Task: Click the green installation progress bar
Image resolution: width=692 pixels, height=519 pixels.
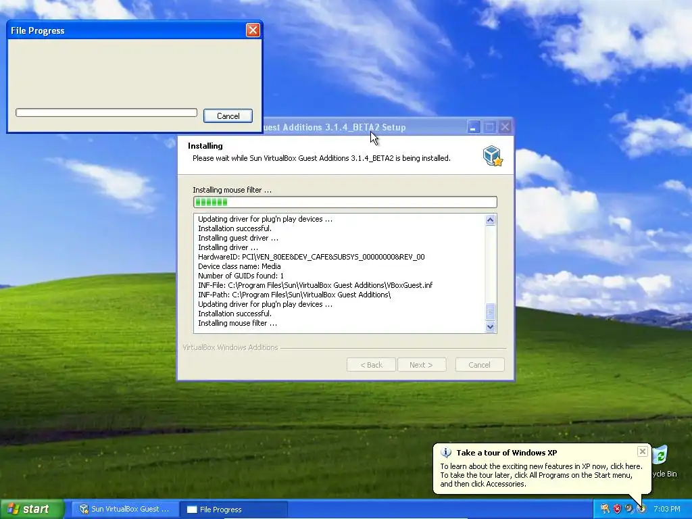Action: coord(345,202)
